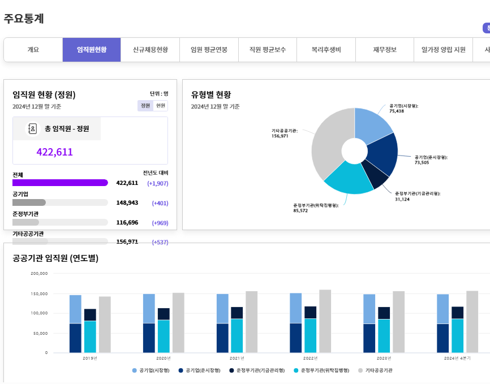The height and width of the screenshot is (384, 490).
Task: Click the person icon on total employees card
Action: 32,128
